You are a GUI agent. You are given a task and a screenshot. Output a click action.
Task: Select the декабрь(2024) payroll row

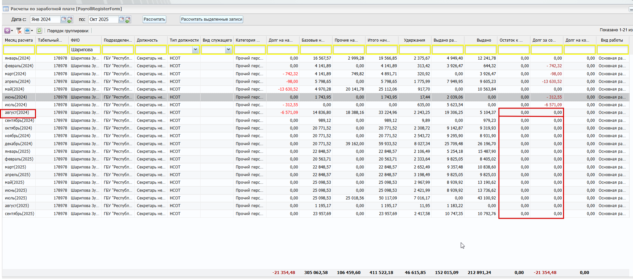tap(19, 144)
